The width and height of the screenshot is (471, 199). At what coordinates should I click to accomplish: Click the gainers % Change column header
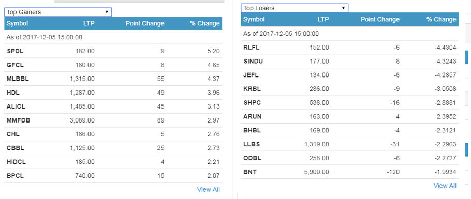pyautogui.click(x=205, y=23)
